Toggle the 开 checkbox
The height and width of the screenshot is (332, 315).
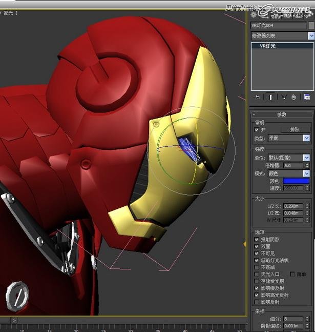(x=257, y=130)
